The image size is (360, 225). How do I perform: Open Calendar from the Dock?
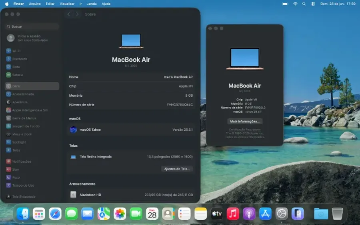click(x=152, y=214)
